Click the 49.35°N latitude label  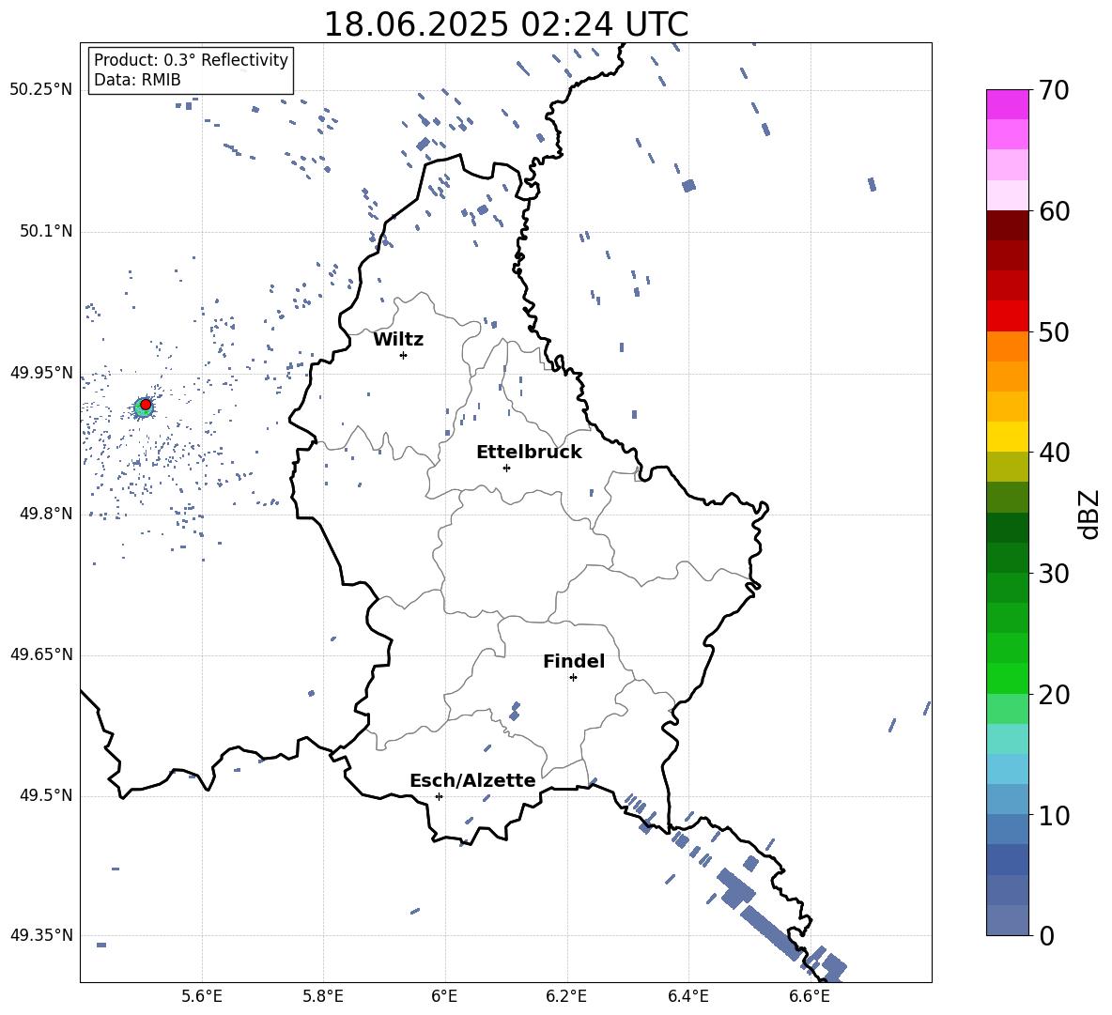[x=40, y=935]
